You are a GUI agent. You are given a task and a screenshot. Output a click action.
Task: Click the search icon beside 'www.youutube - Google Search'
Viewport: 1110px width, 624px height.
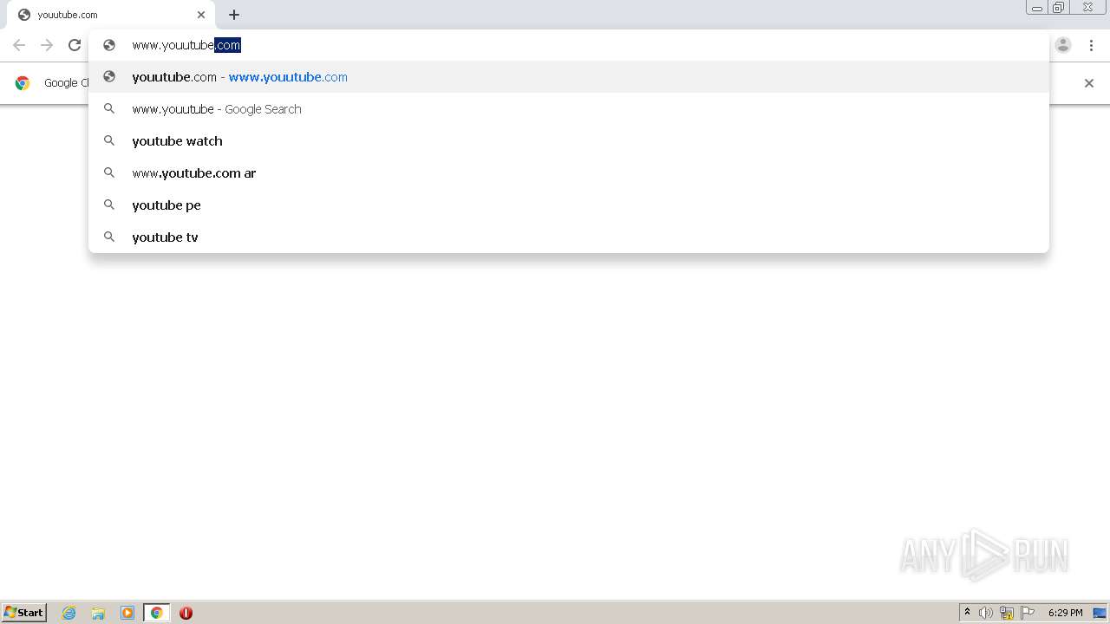[x=109, y=108]
